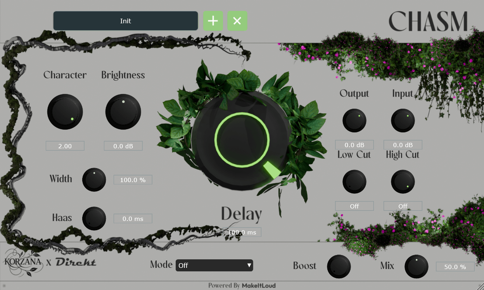Click the Haas knob
The image size is (484, 290).
(x=94, y=219)
